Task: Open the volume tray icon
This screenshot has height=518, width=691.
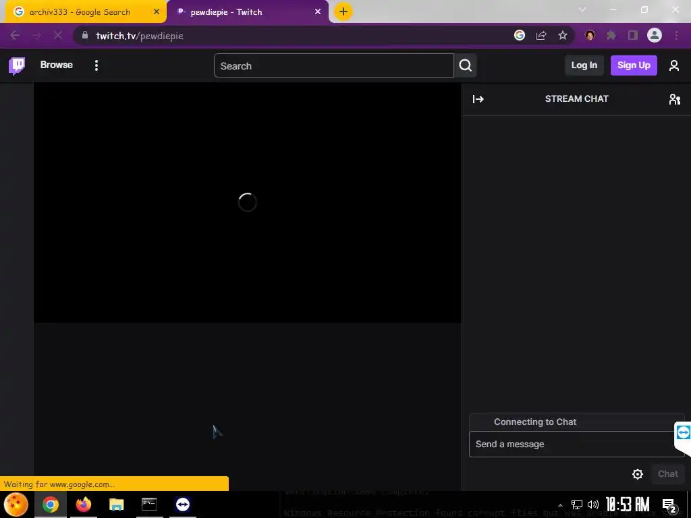Action: [x=593, y=505]
